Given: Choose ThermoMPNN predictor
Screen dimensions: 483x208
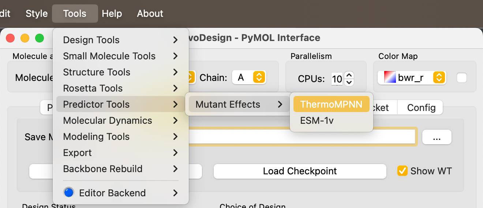Looking at the screenshot, I should point(332,104).
